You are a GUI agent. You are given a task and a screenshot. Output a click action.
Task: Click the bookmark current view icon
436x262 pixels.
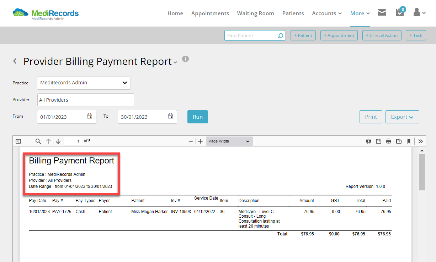click(x=409, y=141)
